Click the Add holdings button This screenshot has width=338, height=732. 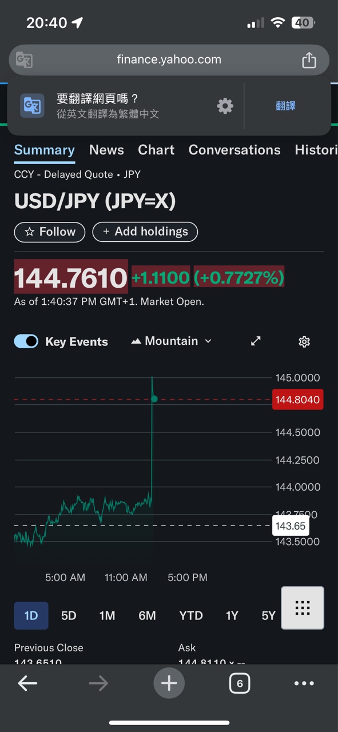click(145, 232)
